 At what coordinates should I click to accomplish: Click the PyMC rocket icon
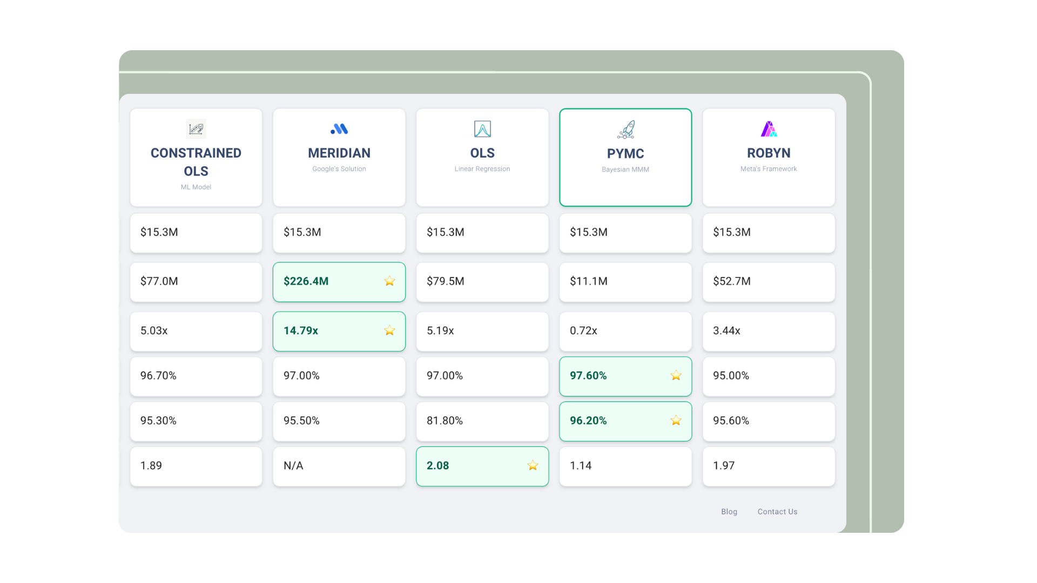(625, 130)
